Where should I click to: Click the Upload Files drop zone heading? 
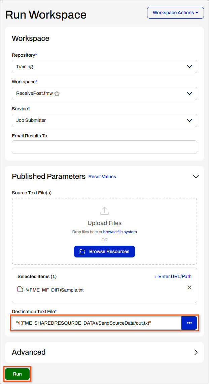tap(104, 223)
